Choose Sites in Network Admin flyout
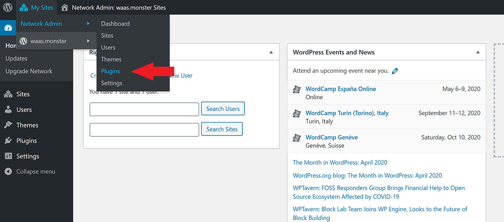 pos(107,36)
